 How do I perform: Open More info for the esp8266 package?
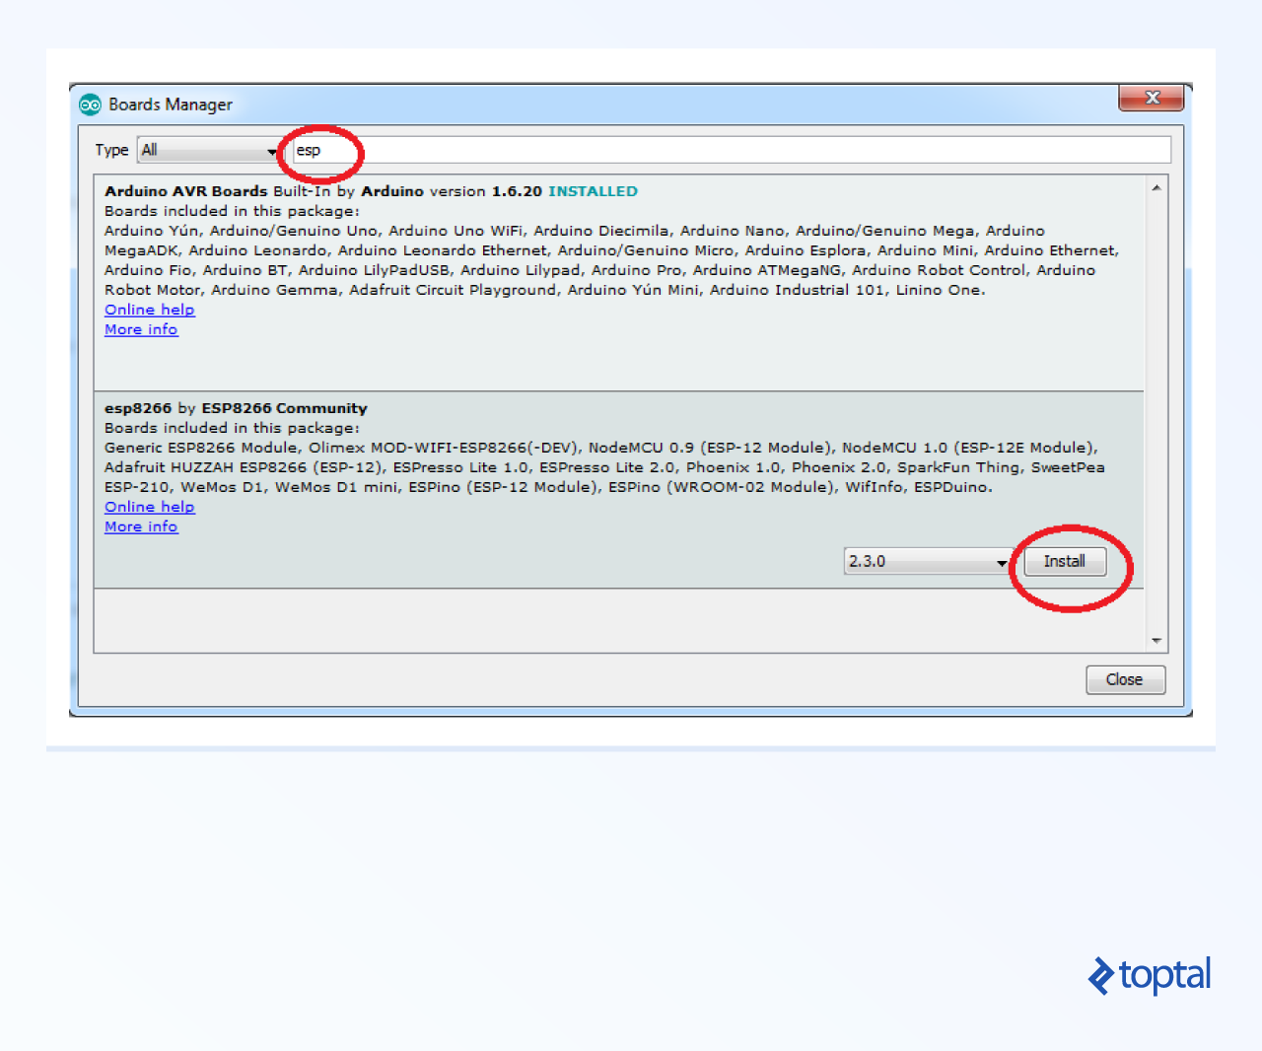141,526
